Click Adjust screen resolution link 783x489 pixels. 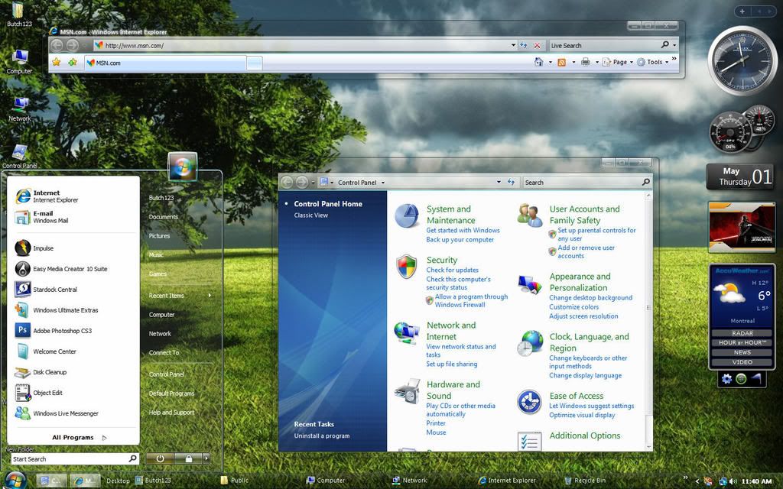point(583,316)
